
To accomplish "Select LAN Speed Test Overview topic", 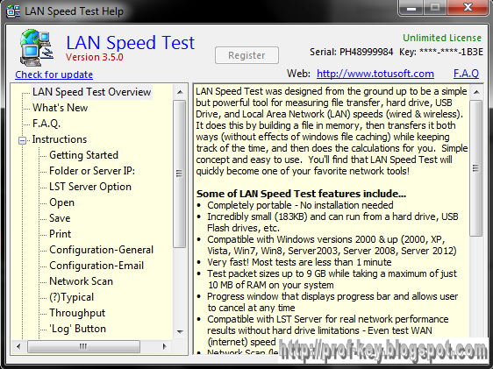I will coord(91,92).
